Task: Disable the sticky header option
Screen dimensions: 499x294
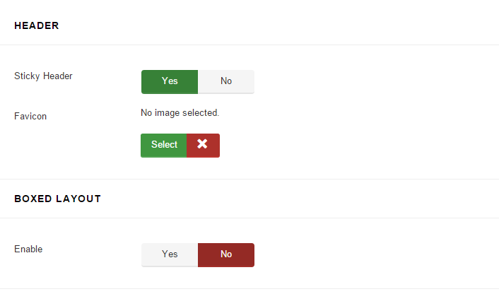Action: [226, 82]
